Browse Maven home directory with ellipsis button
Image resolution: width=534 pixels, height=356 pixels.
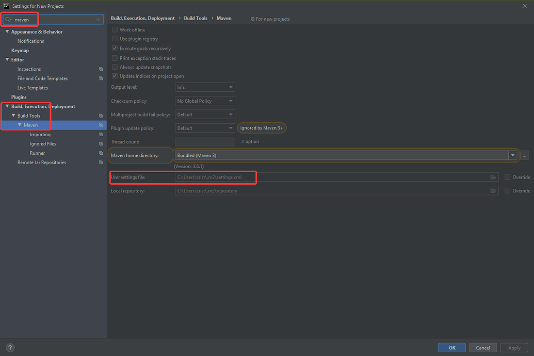pos(524,155)
